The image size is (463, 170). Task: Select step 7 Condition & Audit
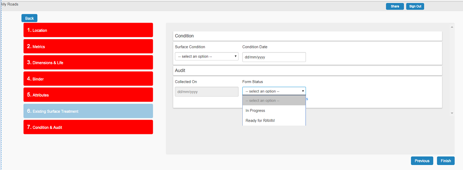tap(88, 127)
